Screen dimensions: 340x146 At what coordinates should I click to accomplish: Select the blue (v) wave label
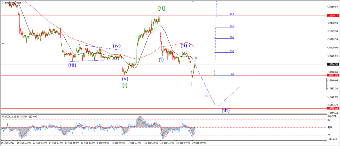click(x=125, y=78)
